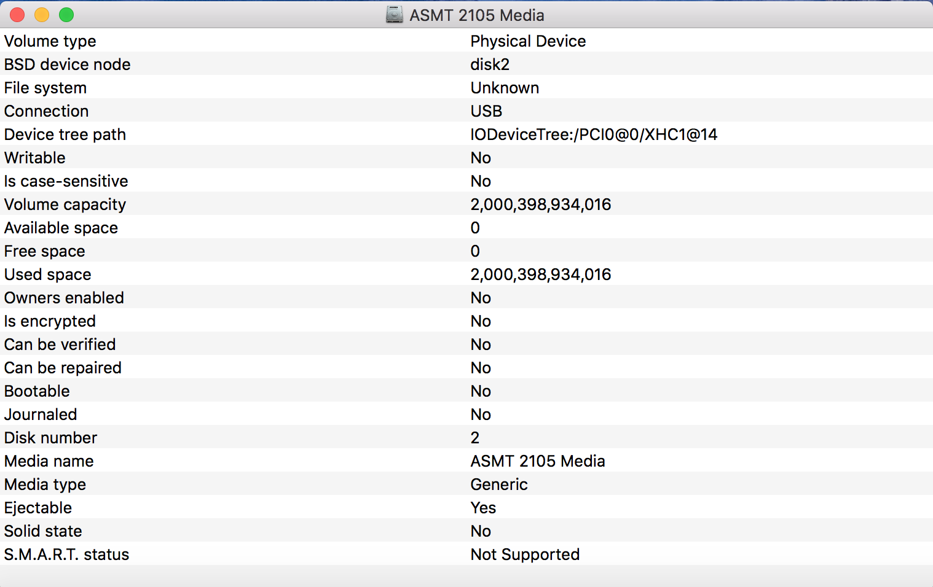
Task: Select the "Generic" media type value
Action: tap(499, 484)
